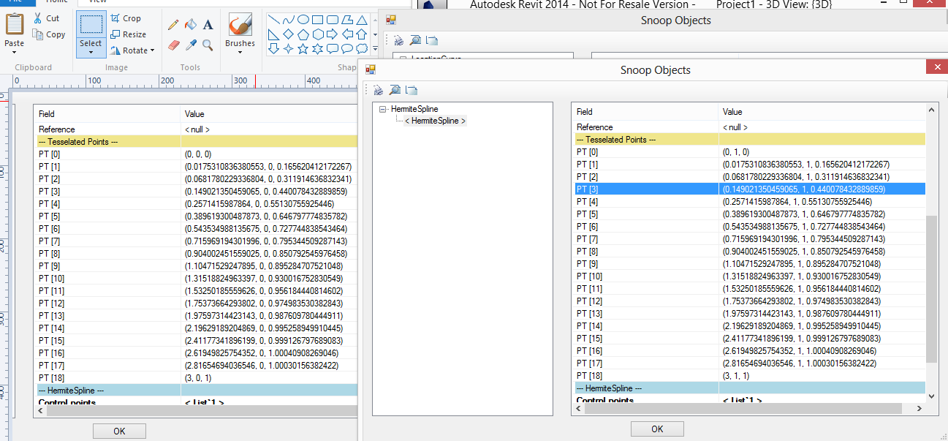Choose the Rectangle shape
Image resolution: width=948 pixels, height=441 pixels.
[317, 20]
